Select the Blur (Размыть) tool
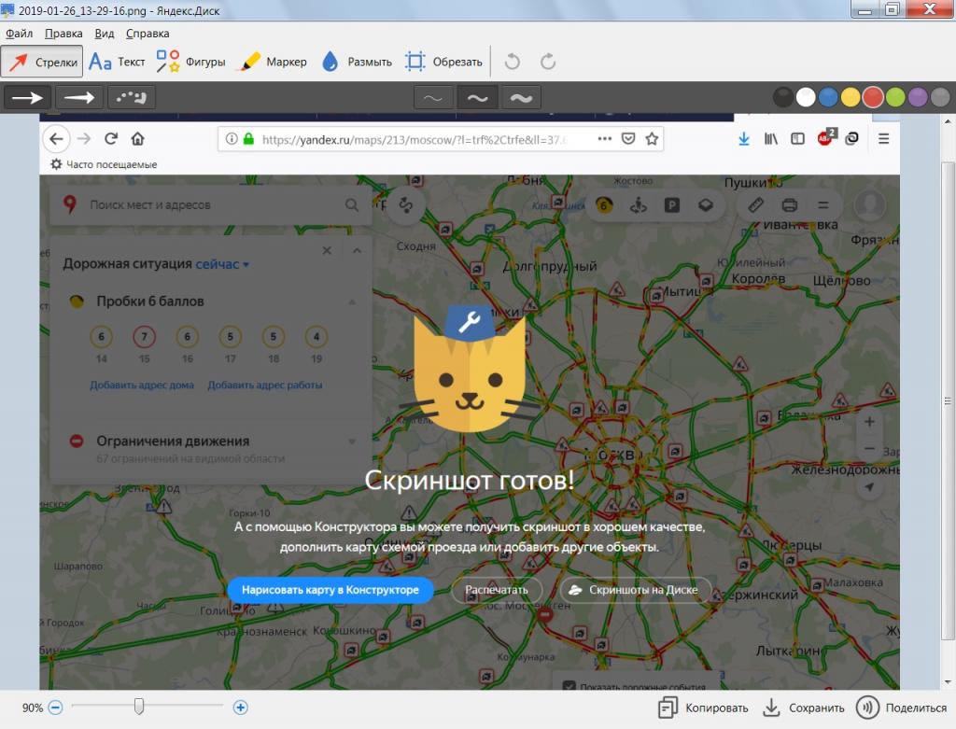956x729 pixels. tap(357, 62)
